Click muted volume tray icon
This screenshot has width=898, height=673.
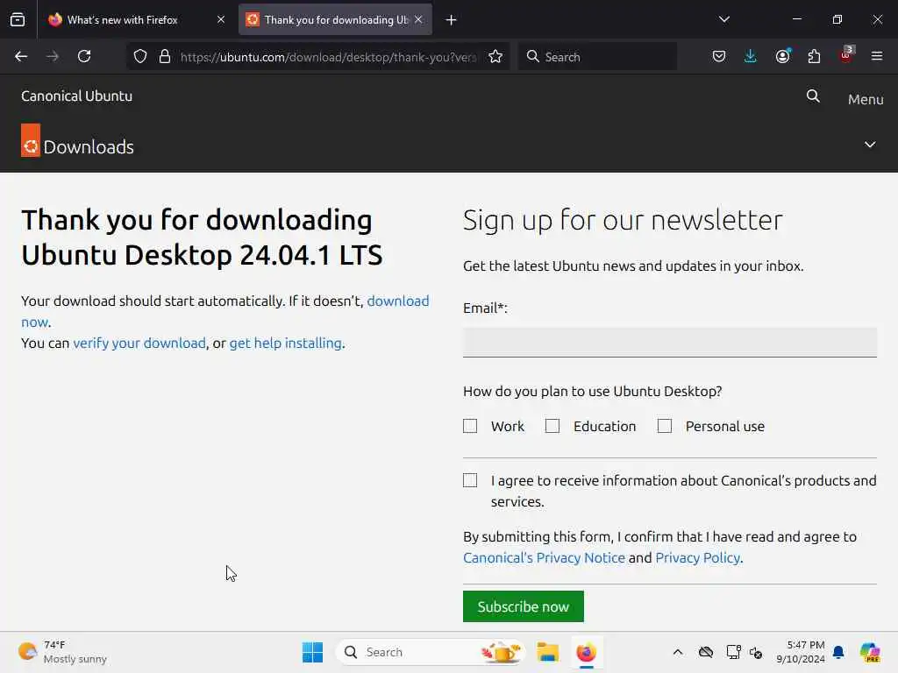click(756, 652)
